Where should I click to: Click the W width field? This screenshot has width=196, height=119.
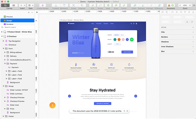tap(166, 22)
